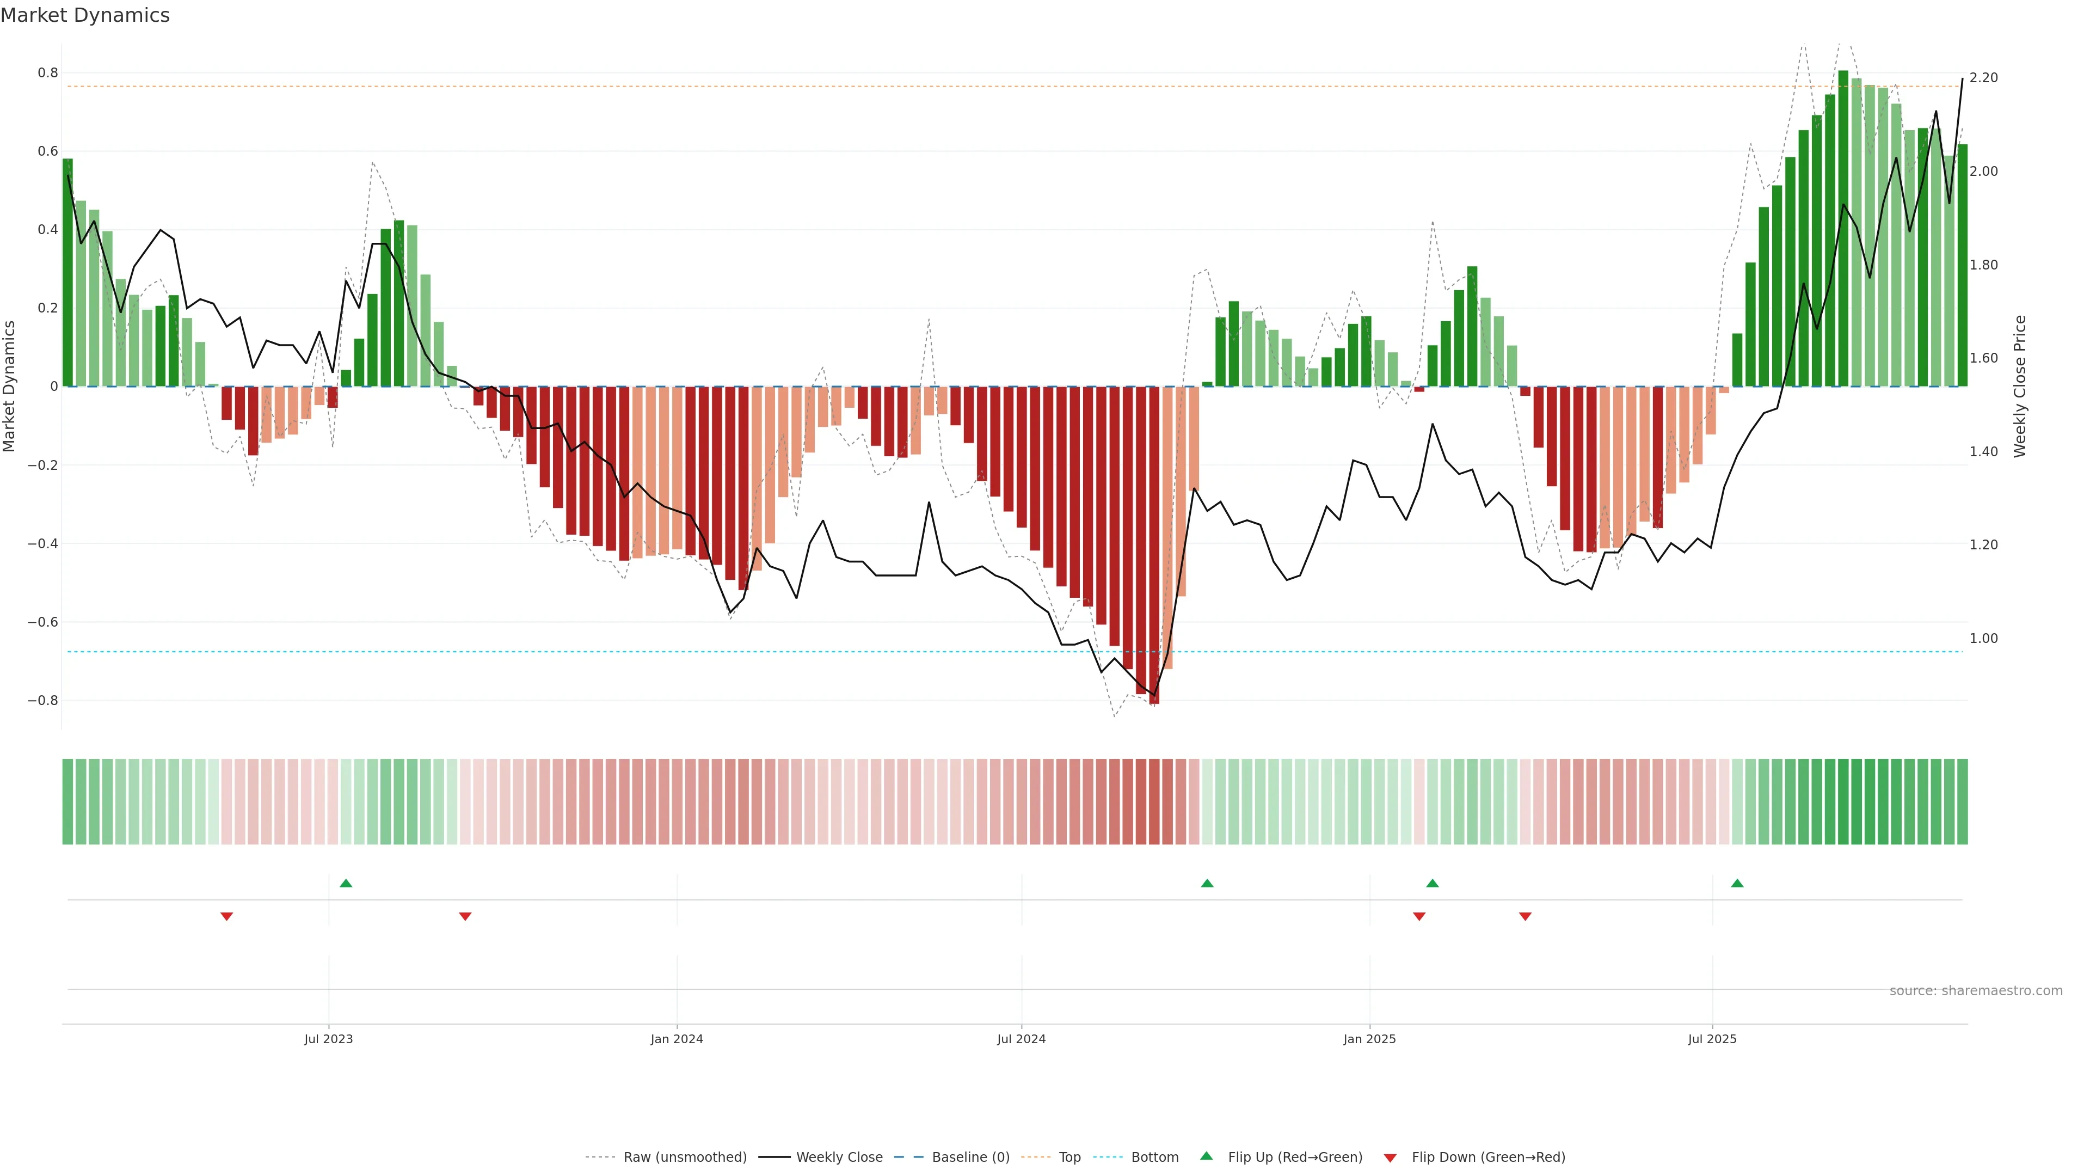Click the Jul 2024 x-axis label
2090x1176 pixels.
(1021, 1039)
